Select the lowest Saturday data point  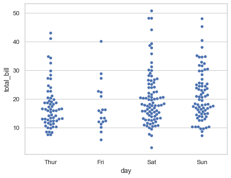[x=151, y=147]
